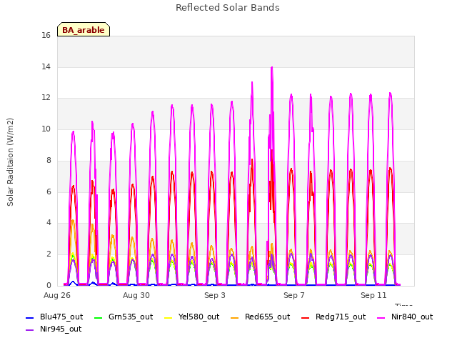Click the purple Nir945_out color marker

pos(30,330)
